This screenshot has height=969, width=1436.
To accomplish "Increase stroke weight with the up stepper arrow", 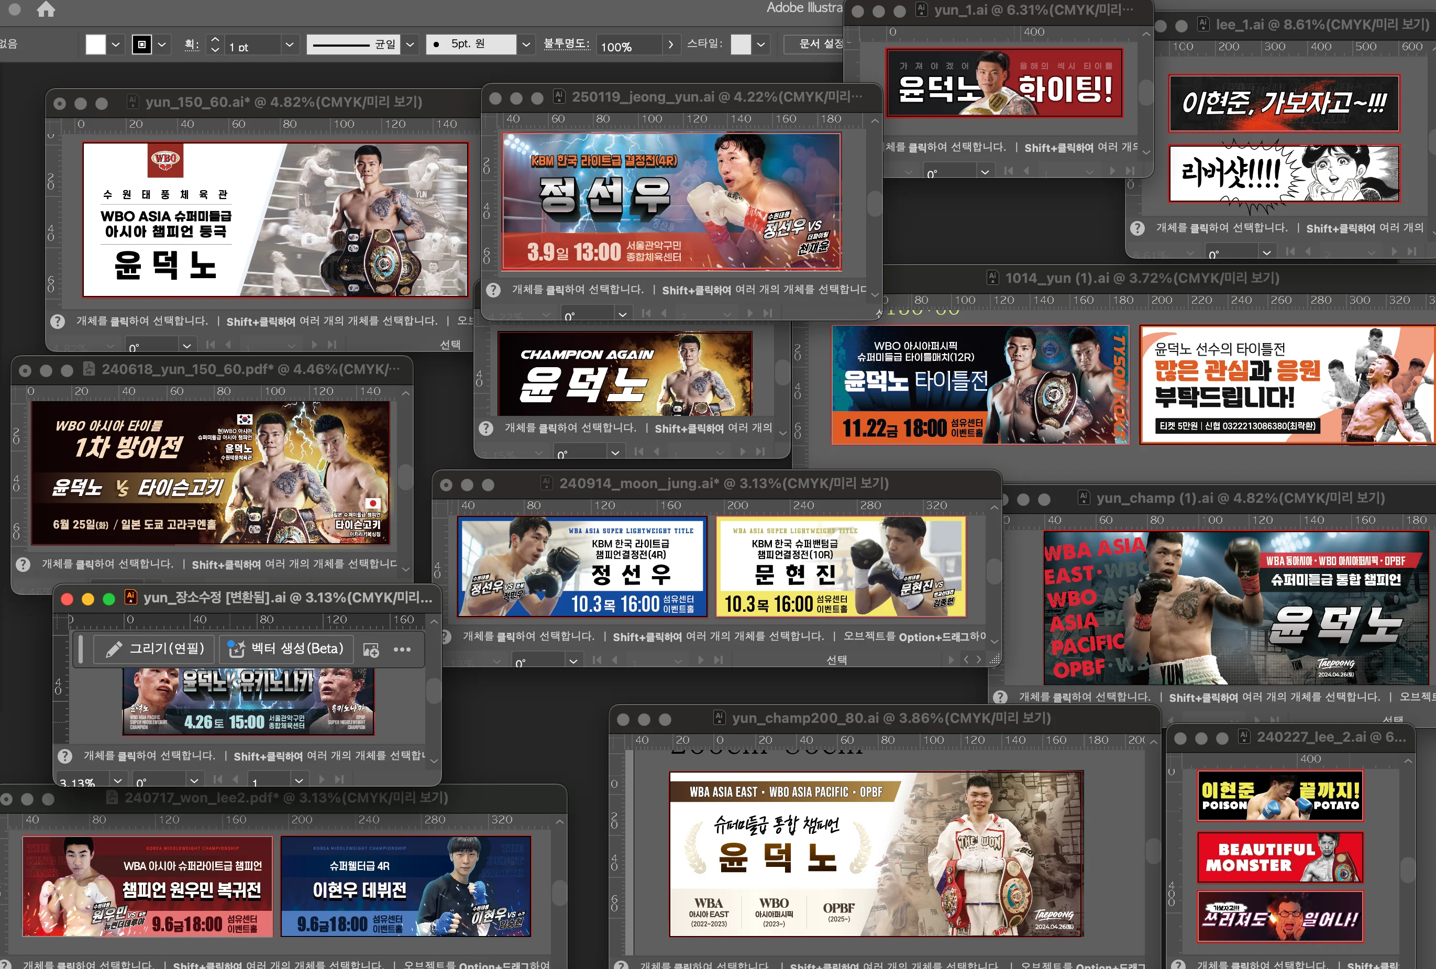I will 215,39.
